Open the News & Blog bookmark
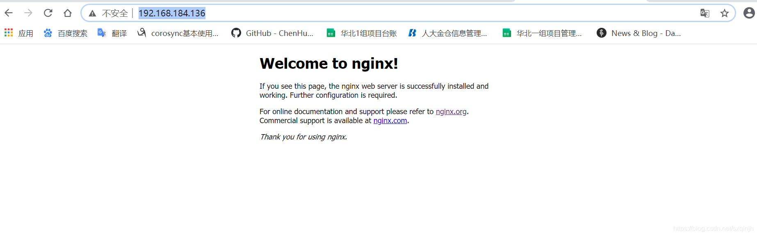Viewport: 757px width, 236px height. [x=638, y=33]
